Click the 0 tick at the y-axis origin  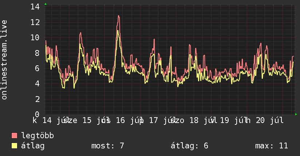pos(37,114)
